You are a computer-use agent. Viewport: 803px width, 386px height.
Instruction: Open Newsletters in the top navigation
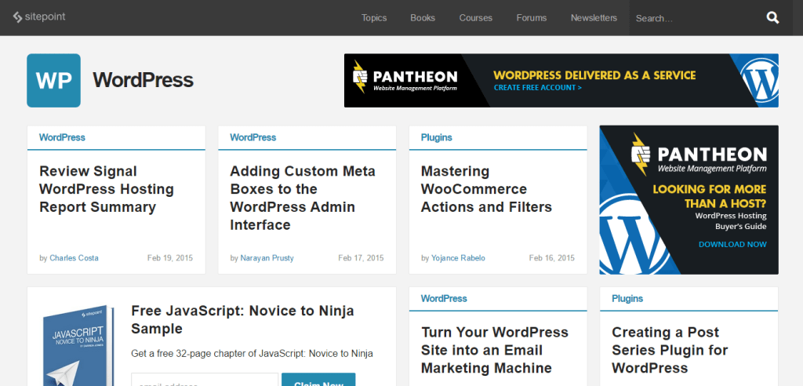coord(594,18)
